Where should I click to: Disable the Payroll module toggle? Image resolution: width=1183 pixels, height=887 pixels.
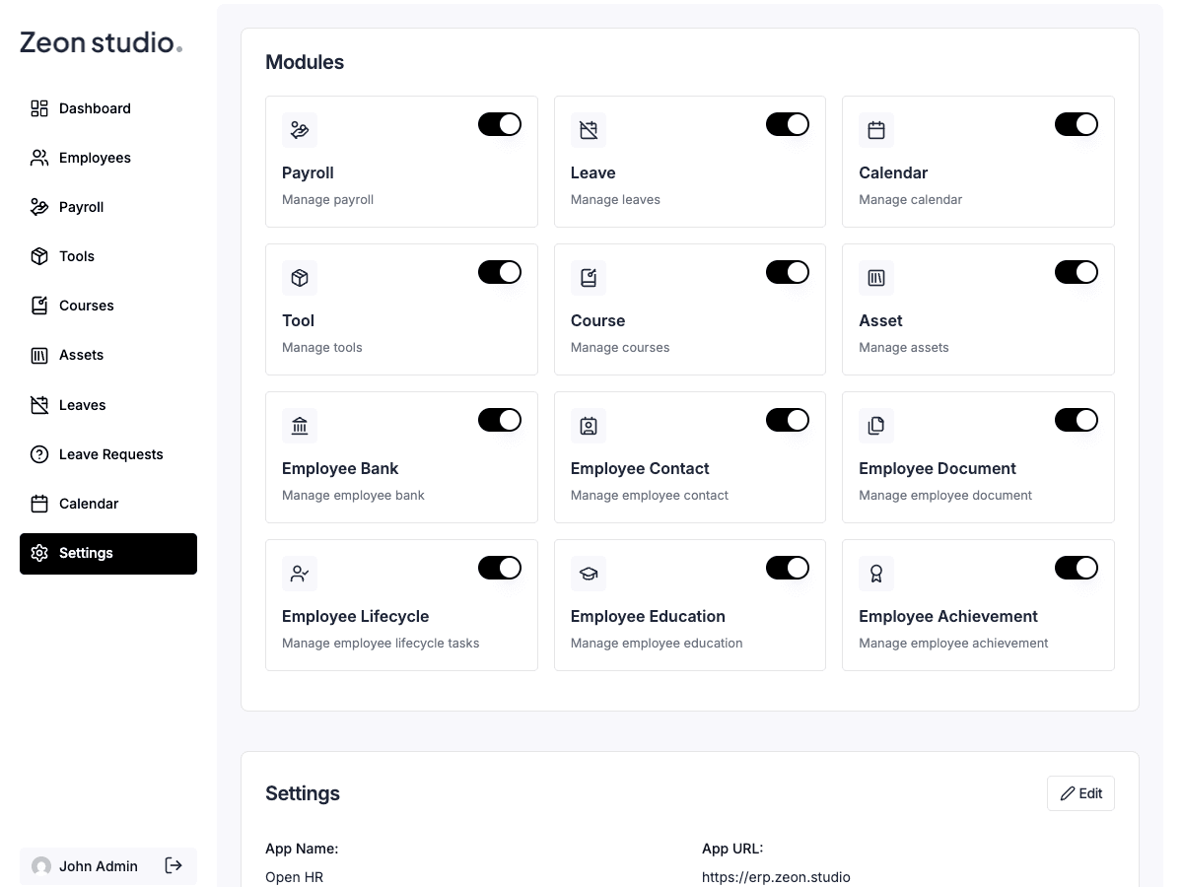click(x=500, y=124)
